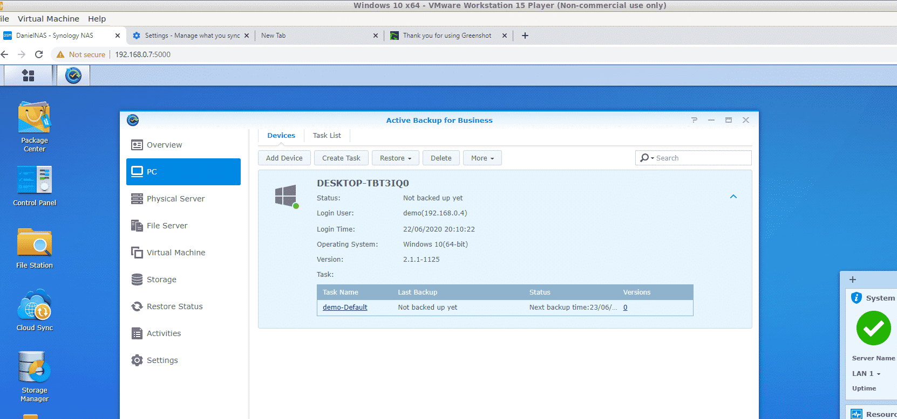Open the demo-Default task link

[x=345, y=308]
